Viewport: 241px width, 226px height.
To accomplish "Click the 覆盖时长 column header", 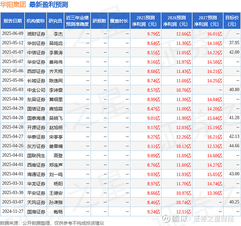I will coord(119,21).
